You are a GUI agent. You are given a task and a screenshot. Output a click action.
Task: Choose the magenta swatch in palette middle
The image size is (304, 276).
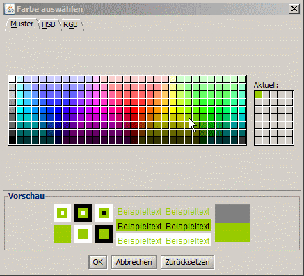97,110
